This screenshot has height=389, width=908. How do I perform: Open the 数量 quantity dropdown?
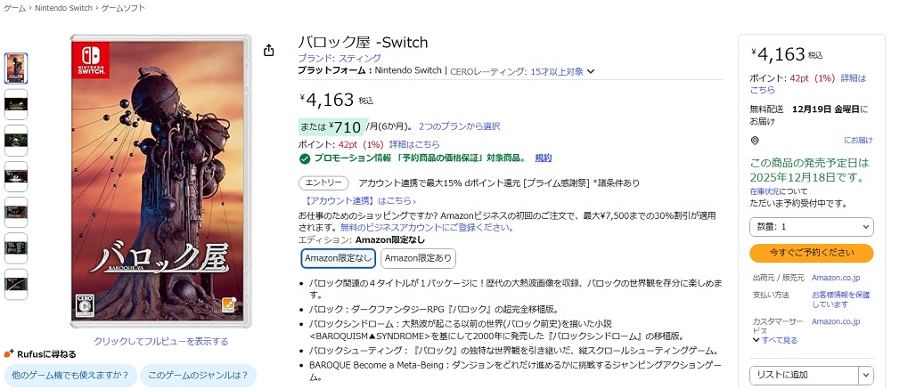tap(811, 227)
